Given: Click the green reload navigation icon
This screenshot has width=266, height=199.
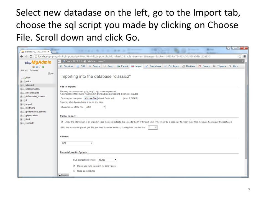Looking at the screenshot, I should click(x=43, y=67).
